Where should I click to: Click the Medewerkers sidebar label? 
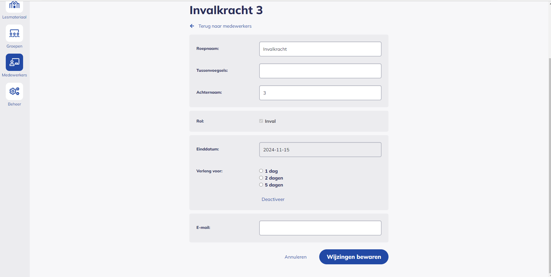(x=14, y=75)
